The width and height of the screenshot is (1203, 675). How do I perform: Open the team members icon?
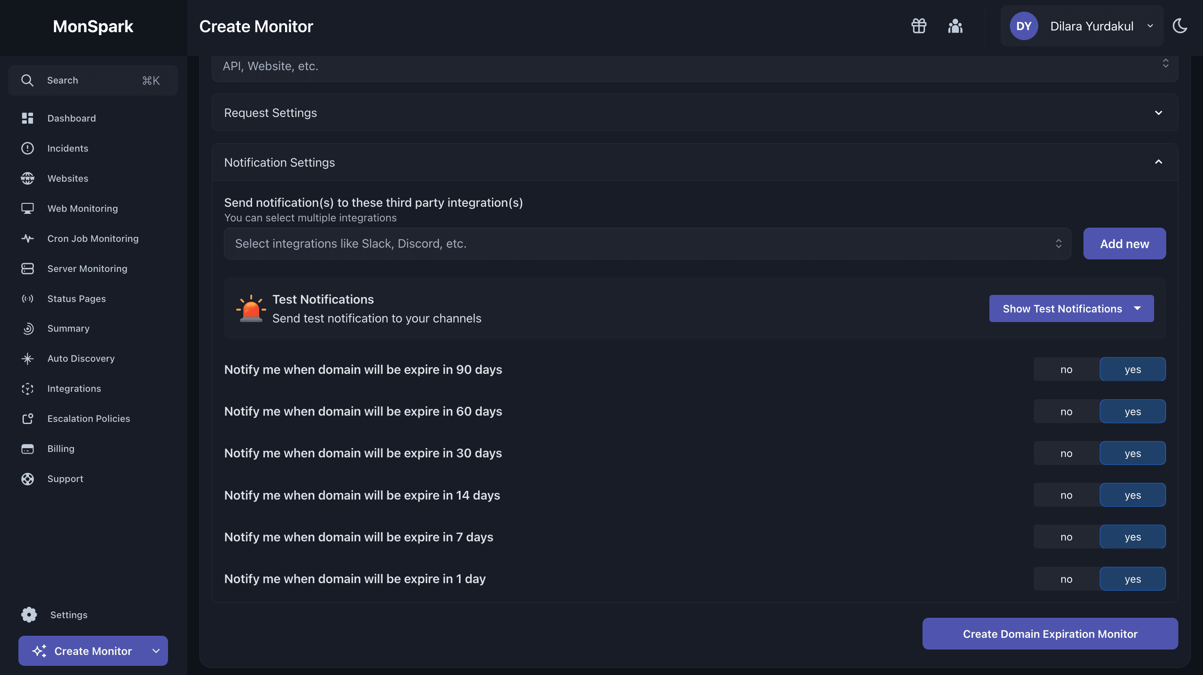point(955,26)
